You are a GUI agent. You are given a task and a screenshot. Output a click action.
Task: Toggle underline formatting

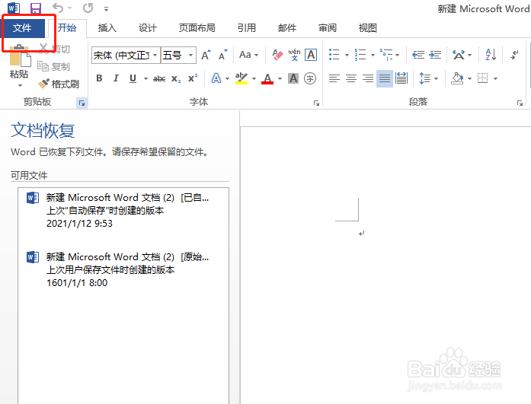[x=133, y=78]
